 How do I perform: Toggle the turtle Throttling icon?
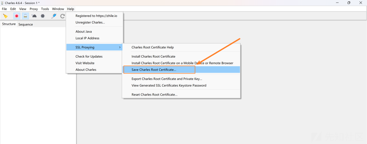tap(34, 16)
